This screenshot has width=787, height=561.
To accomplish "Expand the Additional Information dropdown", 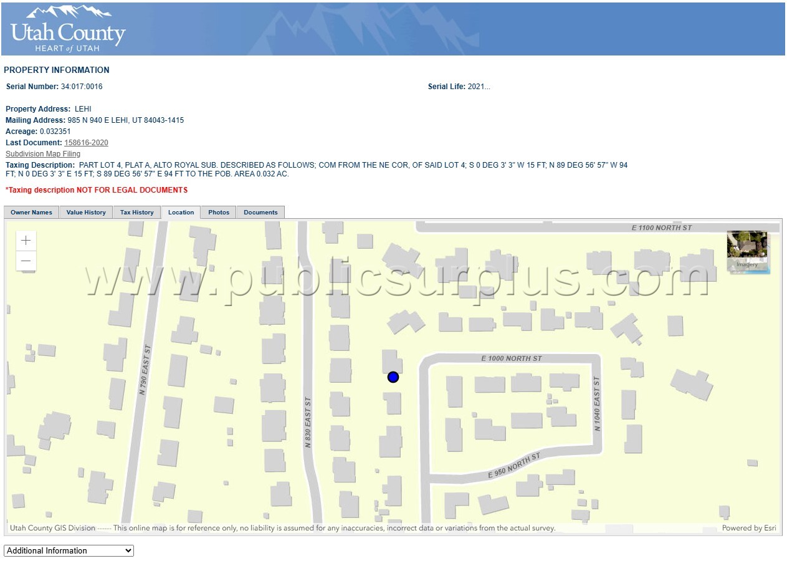I will 69,550.
